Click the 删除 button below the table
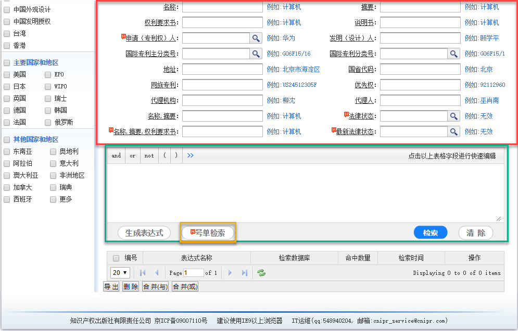Image resolution: width=518 pixels, height=331 pixels. (x=131, y=286)
